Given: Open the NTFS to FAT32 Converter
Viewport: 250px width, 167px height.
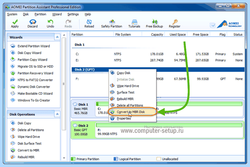Looking at the screenshot, I should (x=32, y=80).
